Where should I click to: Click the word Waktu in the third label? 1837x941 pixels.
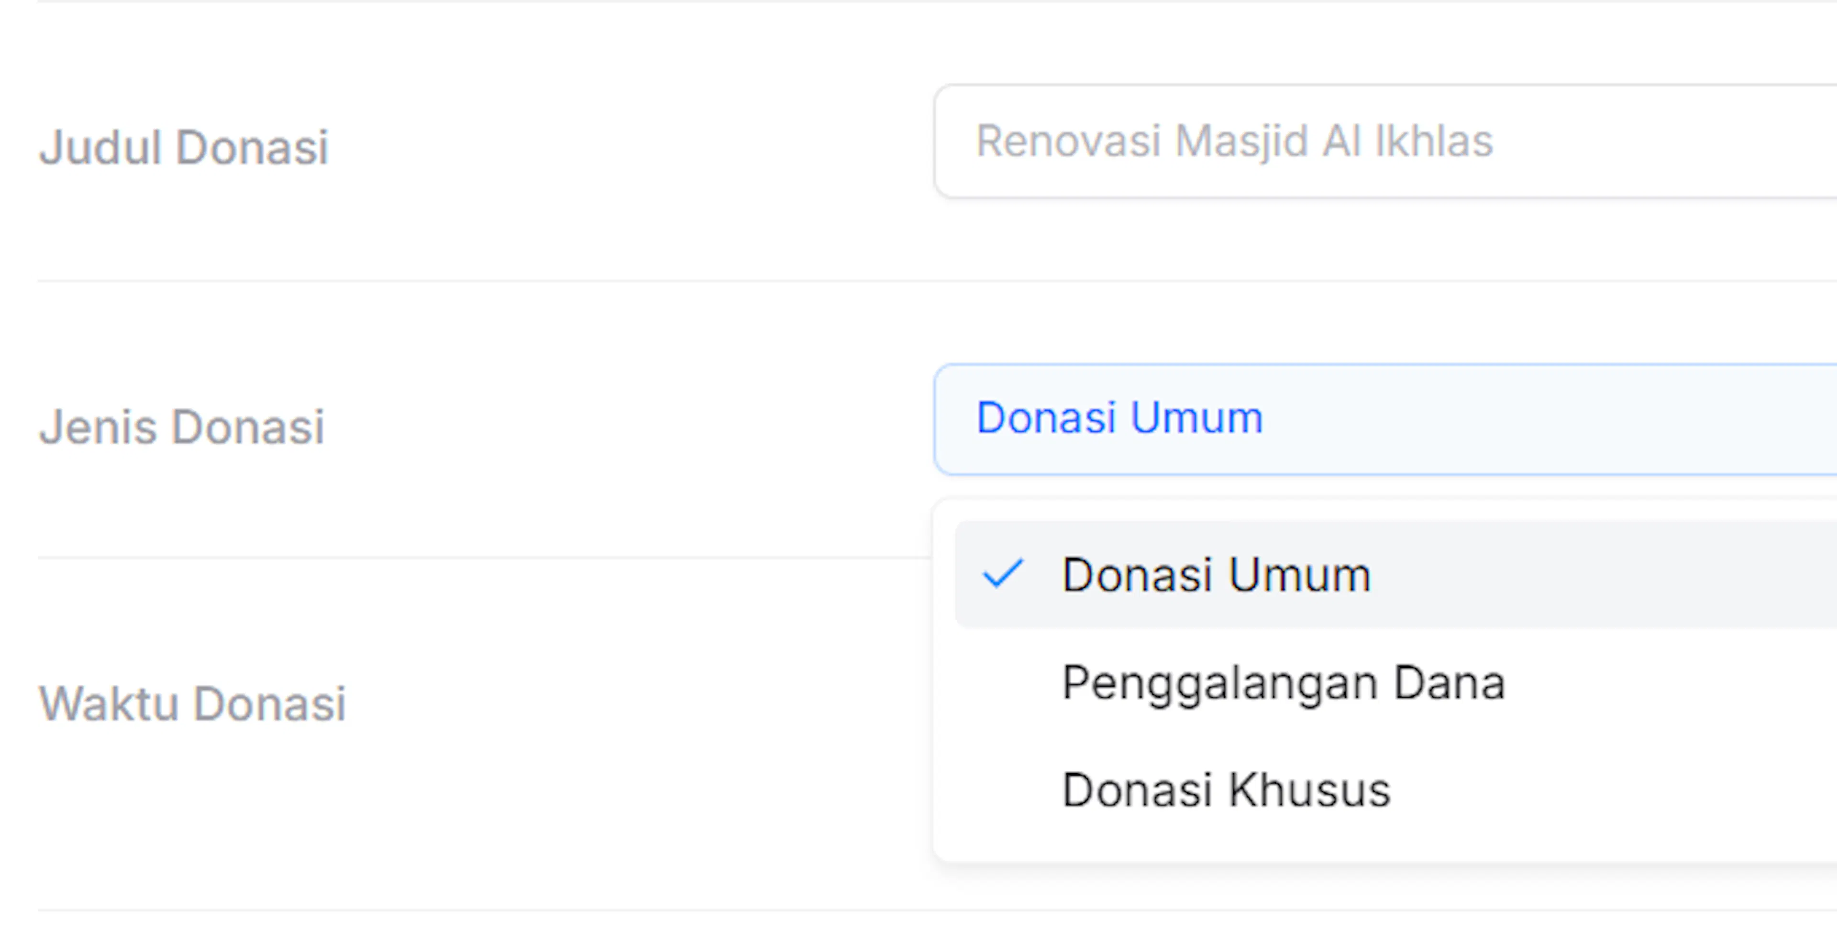pos(109,704)
